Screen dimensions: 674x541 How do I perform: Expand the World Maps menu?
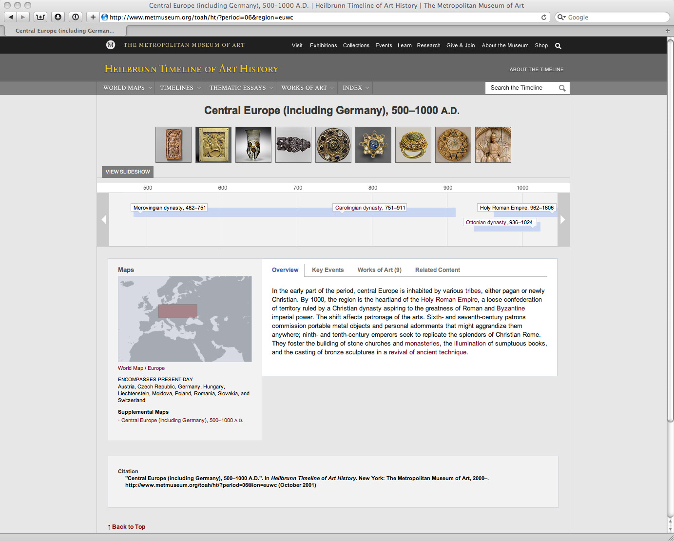(x=127, y=88)
